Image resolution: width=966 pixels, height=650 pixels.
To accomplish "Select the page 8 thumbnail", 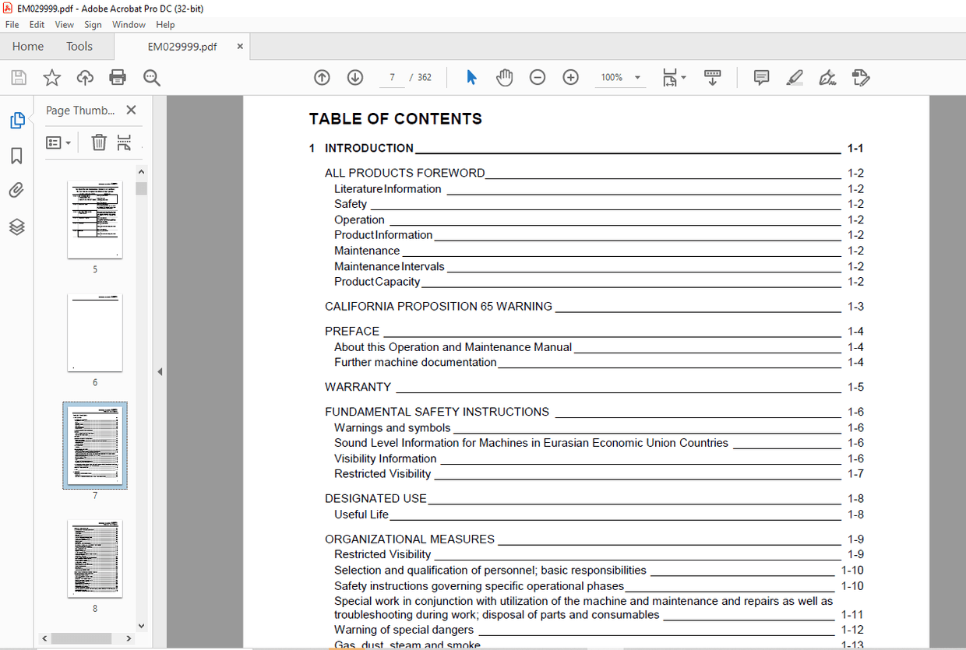I will (x=95, y=559).
